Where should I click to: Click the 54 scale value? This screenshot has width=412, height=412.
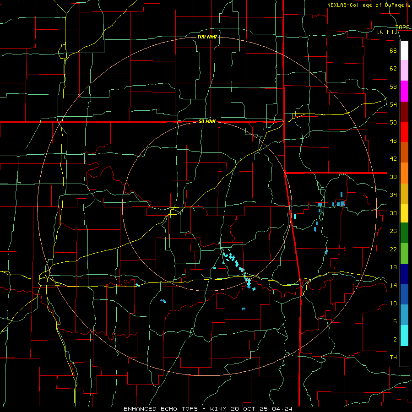click(393, 104)
